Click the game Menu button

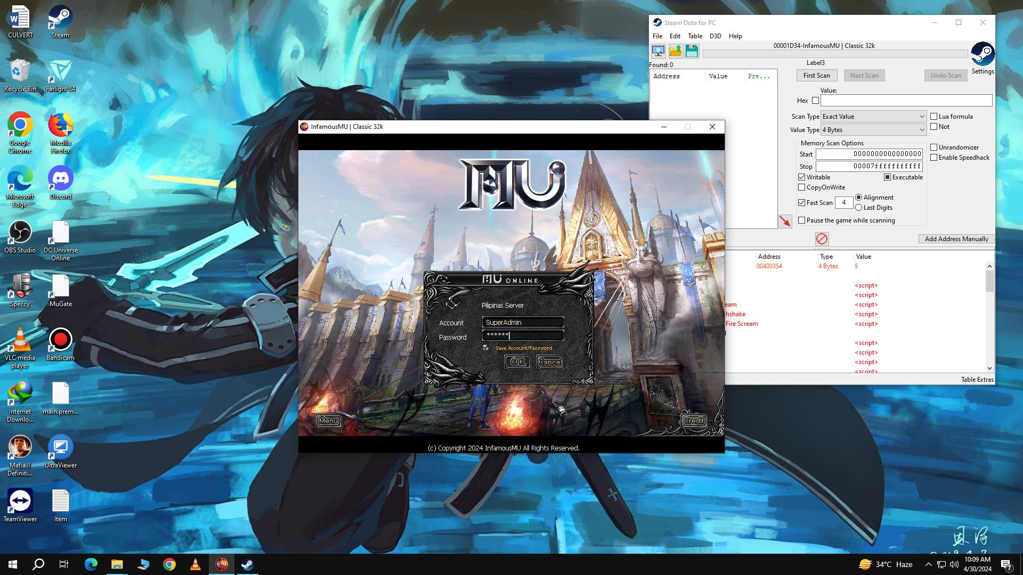328,421
